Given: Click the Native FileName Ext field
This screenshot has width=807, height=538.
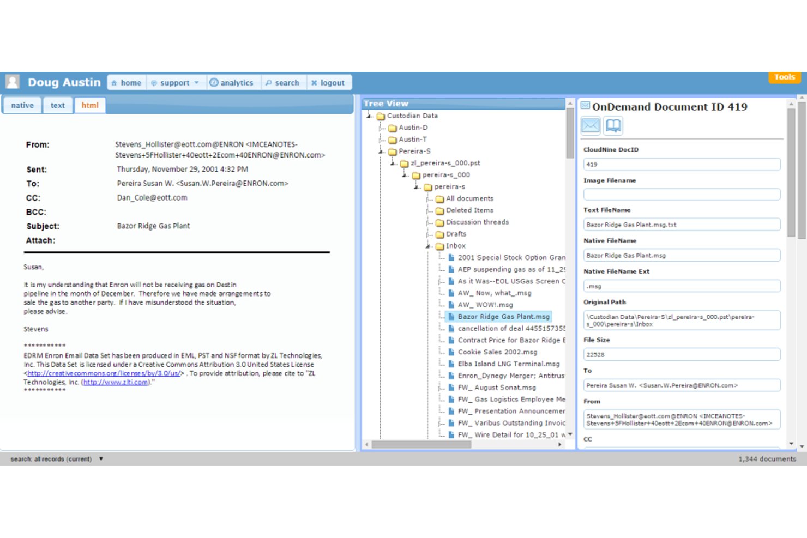Looking at the screenshot, I should pos(682,286).
